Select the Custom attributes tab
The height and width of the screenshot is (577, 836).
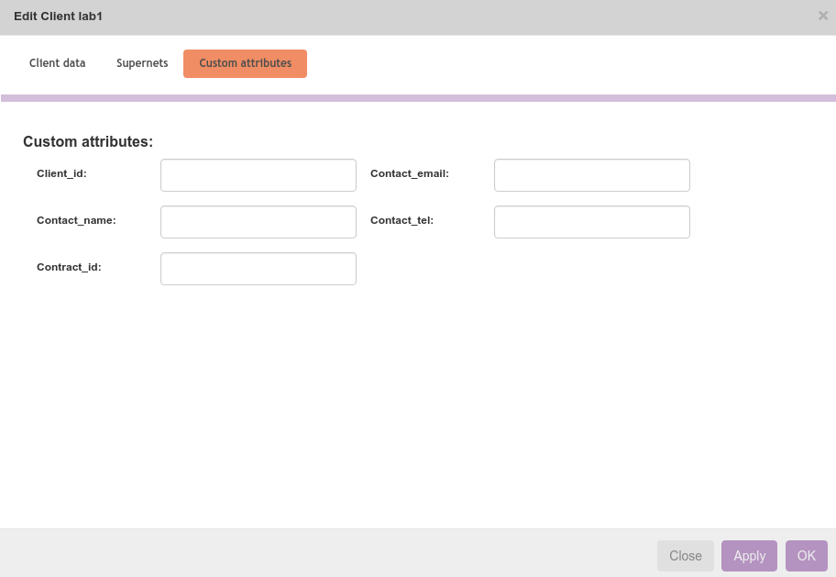click(x=245, y=63)
